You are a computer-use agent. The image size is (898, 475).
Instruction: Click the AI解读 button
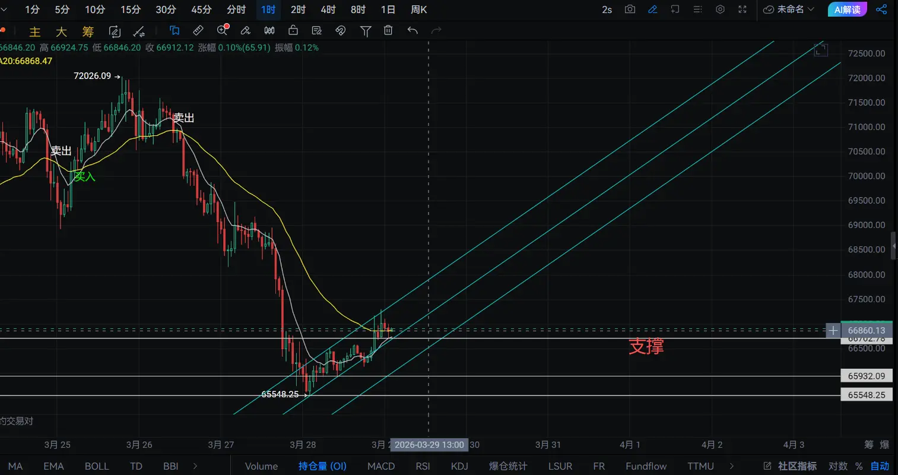click(847, 9)
